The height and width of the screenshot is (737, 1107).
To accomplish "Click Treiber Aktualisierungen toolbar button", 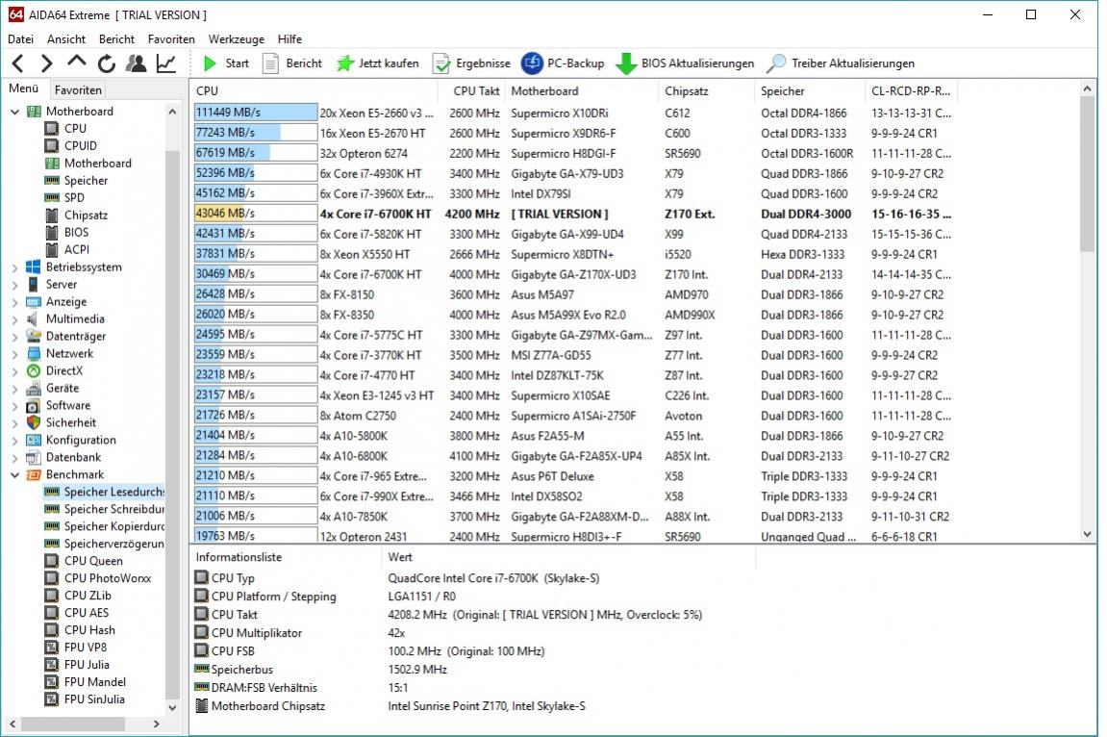I will pyautogui.click(x=841, y=64).
